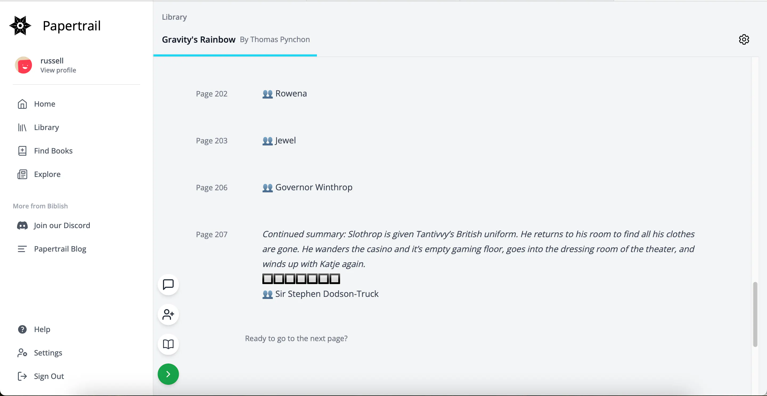Click the Library breadcrumb link
Image resolution: width=767 pixels, height=396 pixels.
click(174, 17)
